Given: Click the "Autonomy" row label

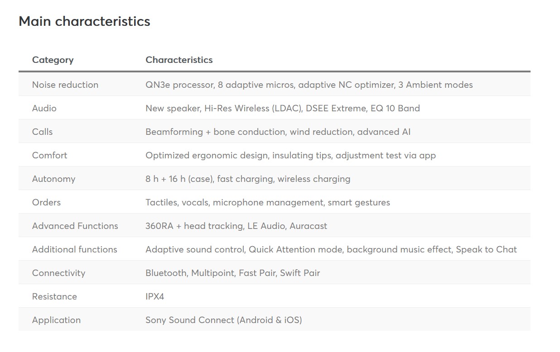Looking at the screenshot, I should pyautogui.click(x=53, y=179).
